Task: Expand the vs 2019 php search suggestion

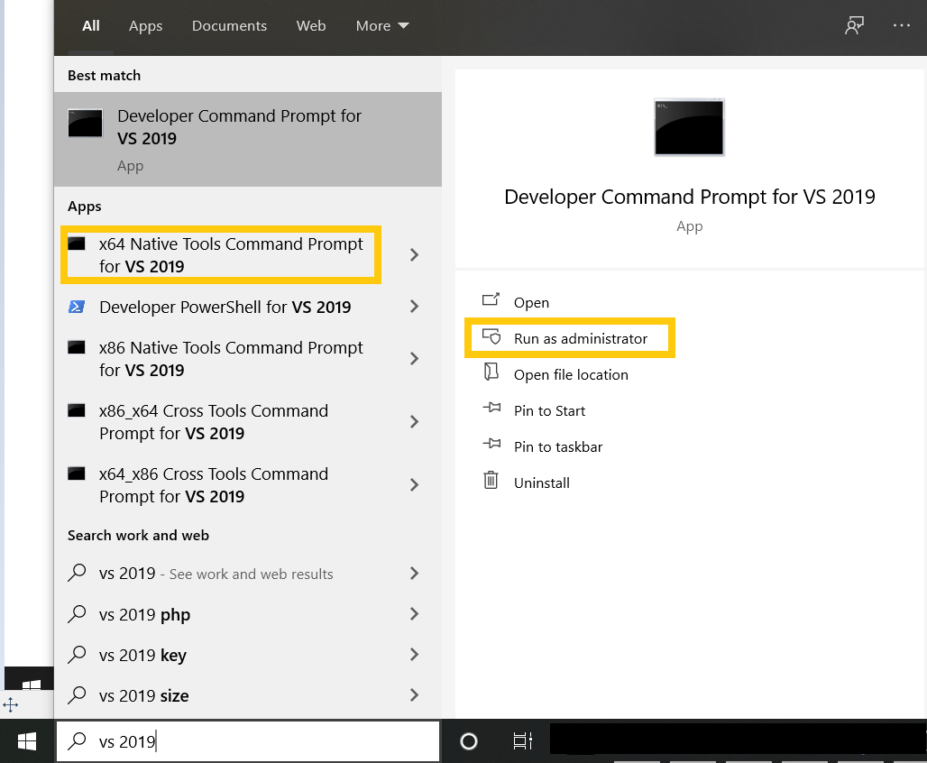Action: tap(414, 614)
